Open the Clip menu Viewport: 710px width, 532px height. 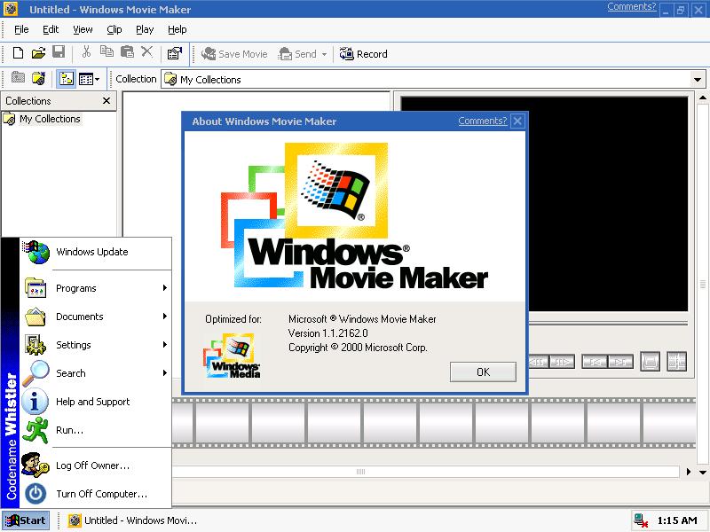pyautogui.click(x=114, y=29)
